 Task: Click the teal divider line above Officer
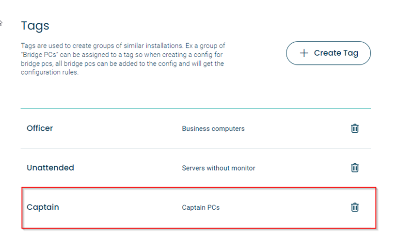point(196,109)
